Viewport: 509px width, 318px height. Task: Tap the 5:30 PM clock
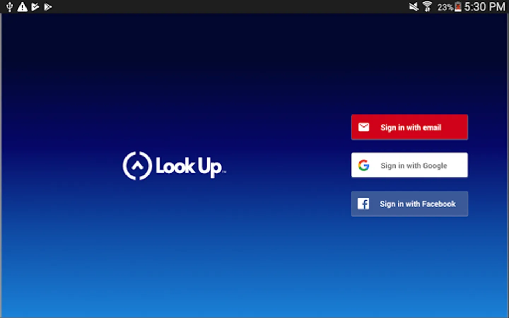tap(485, 7)
